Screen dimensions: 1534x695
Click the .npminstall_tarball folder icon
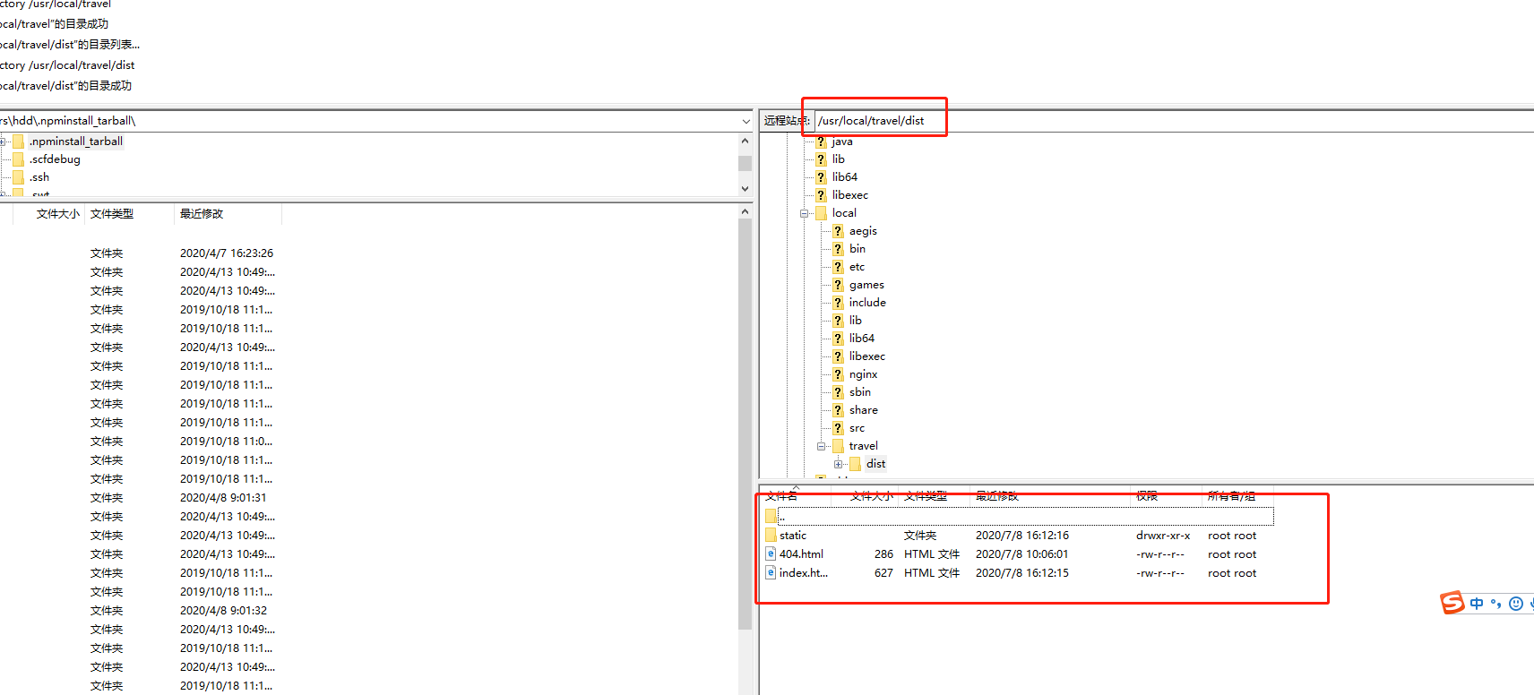click(x=18, y=142)
